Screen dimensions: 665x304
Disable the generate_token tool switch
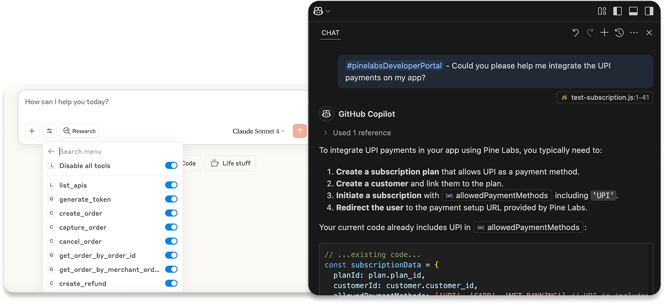tap(171, 199)
